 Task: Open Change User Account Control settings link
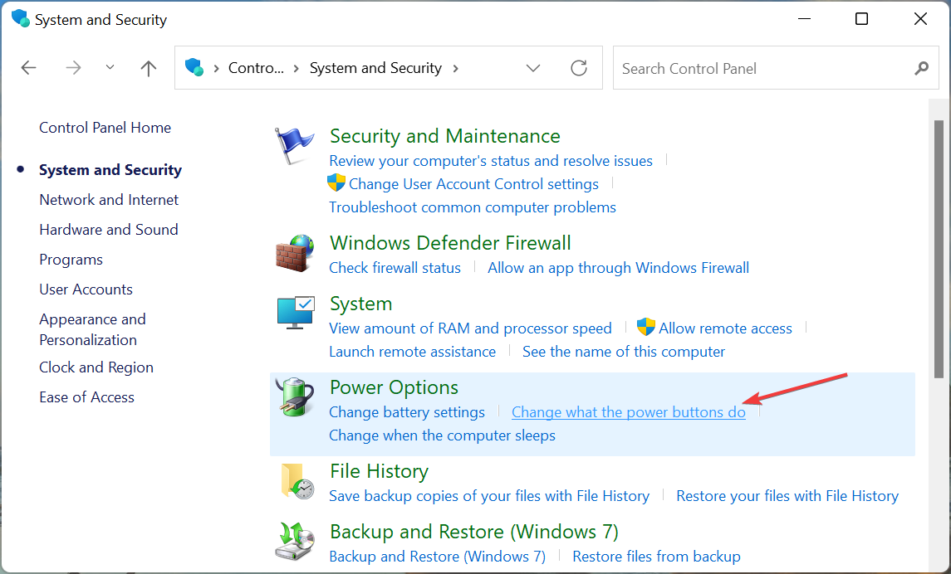[x=473, y=184]
